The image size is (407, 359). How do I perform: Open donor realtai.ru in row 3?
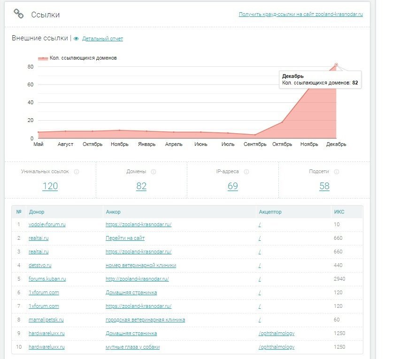(x=38, y=252)
